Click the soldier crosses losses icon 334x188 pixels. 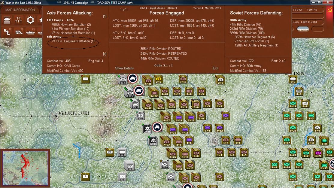19,20
